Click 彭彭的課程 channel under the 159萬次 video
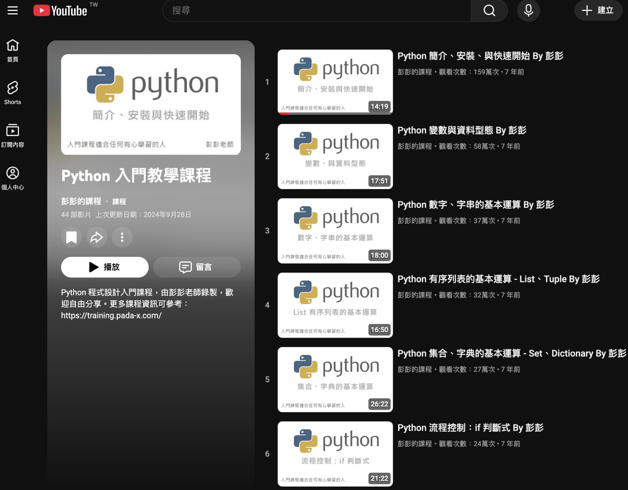This screenshot has height=490, width=628. [415, 72]
